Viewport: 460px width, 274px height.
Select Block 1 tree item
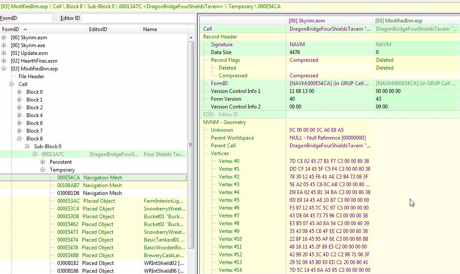[x=34, y=100]
